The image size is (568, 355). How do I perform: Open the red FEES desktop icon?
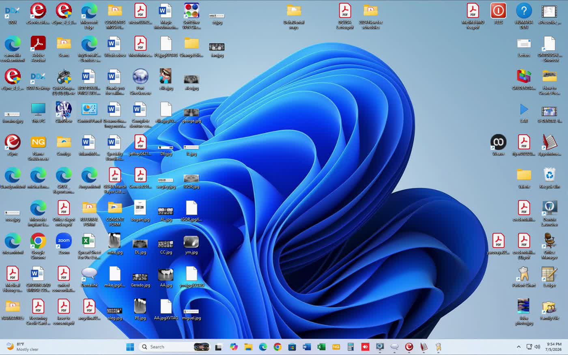[498, 14]
